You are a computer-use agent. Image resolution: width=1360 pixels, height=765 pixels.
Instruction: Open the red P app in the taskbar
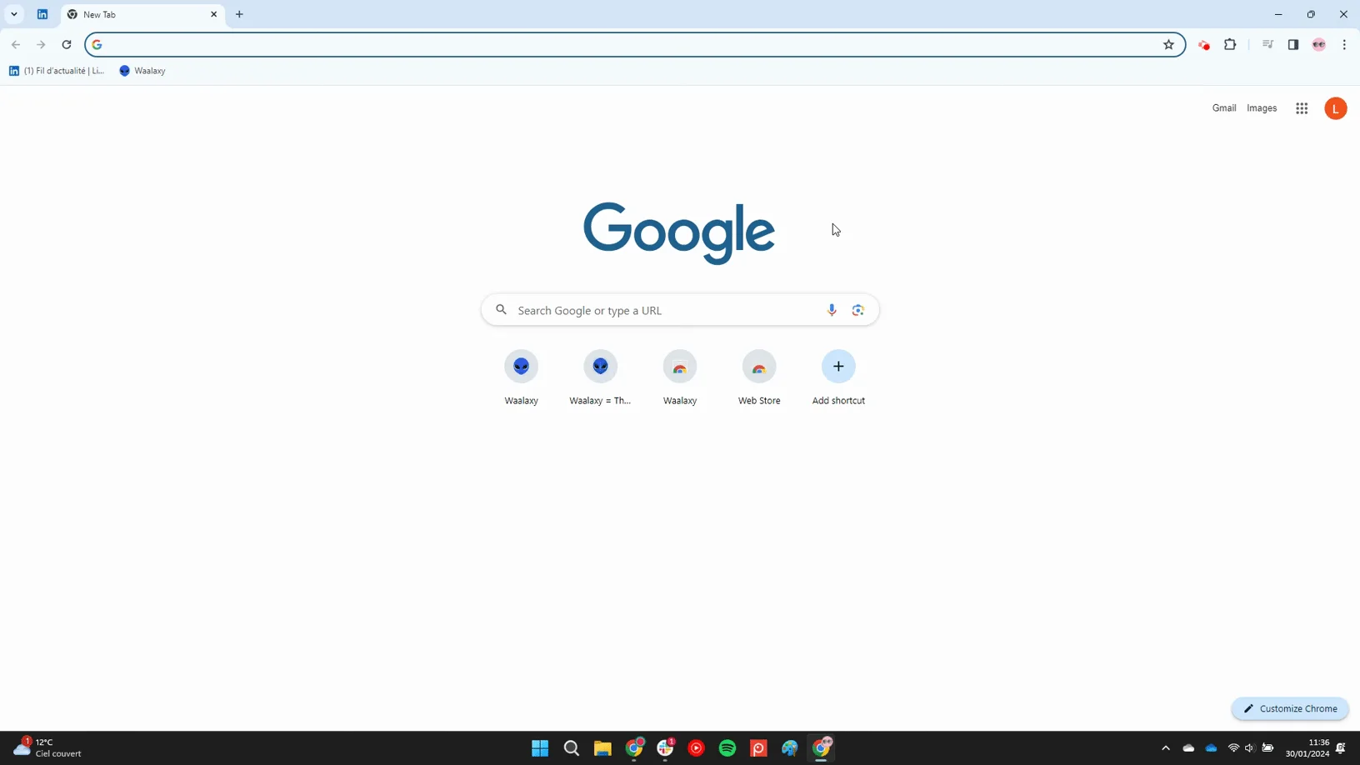[759, 748]
